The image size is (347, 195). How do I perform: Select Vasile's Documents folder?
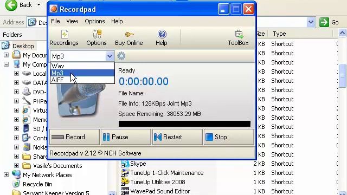[57, 166]
